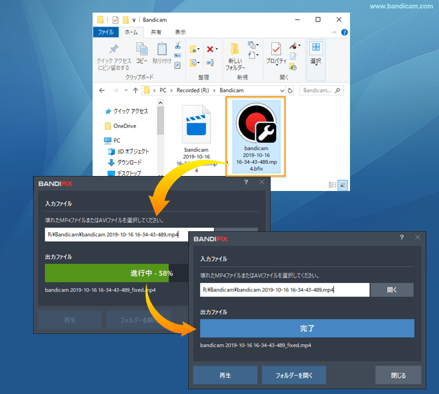The width and height of the screenshot is (439, 394).
Task: Click the Paste clipboard icon
Action: 162,49
